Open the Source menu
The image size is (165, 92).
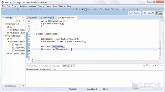(x=15, y=6)
